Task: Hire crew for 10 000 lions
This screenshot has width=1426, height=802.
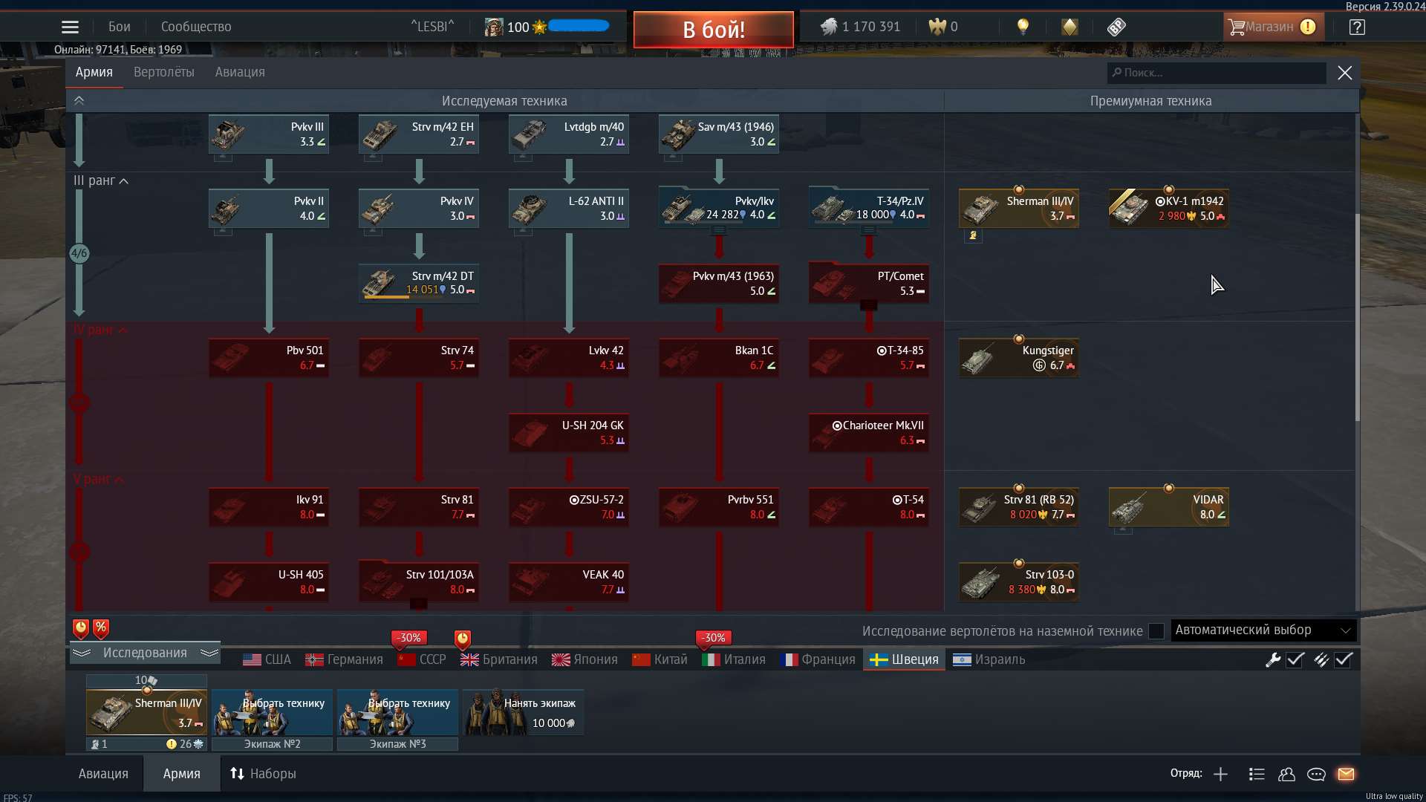Action: click(x=523, y=712)
